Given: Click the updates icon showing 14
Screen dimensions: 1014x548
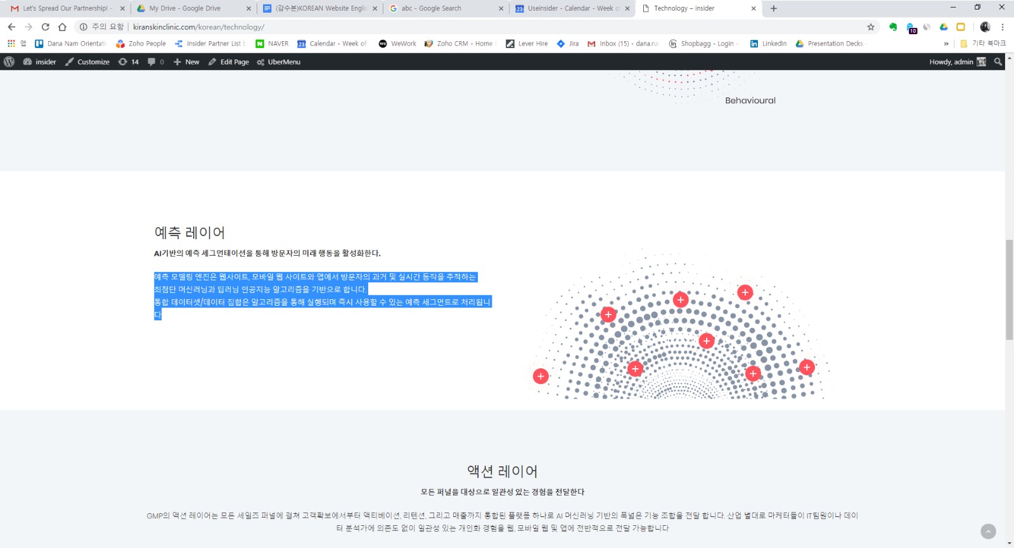Looking at the screenshot, I should tap(129, 62).
